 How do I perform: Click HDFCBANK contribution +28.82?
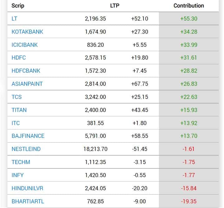pos(189,70)
